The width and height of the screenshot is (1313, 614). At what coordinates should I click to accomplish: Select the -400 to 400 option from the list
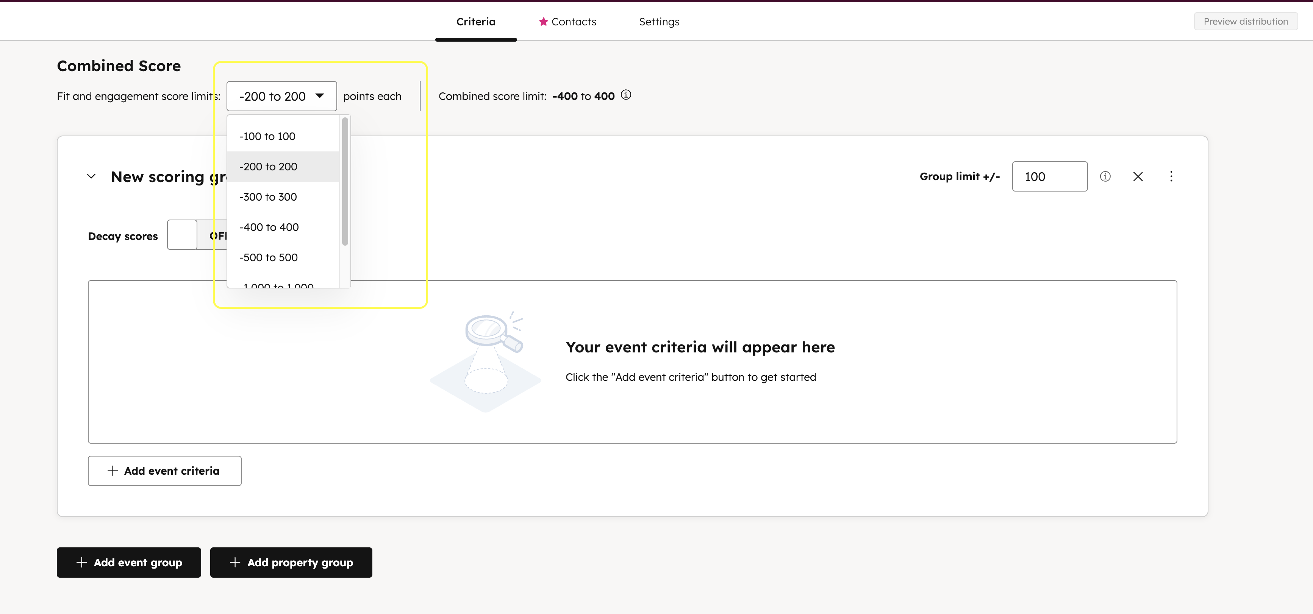[x=269, y=227]
